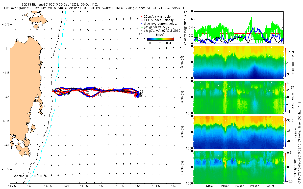Click the '0.8' velocity magnitude axis tick
The height and width of the screenshot is (189, 303).
coord(190,11)
